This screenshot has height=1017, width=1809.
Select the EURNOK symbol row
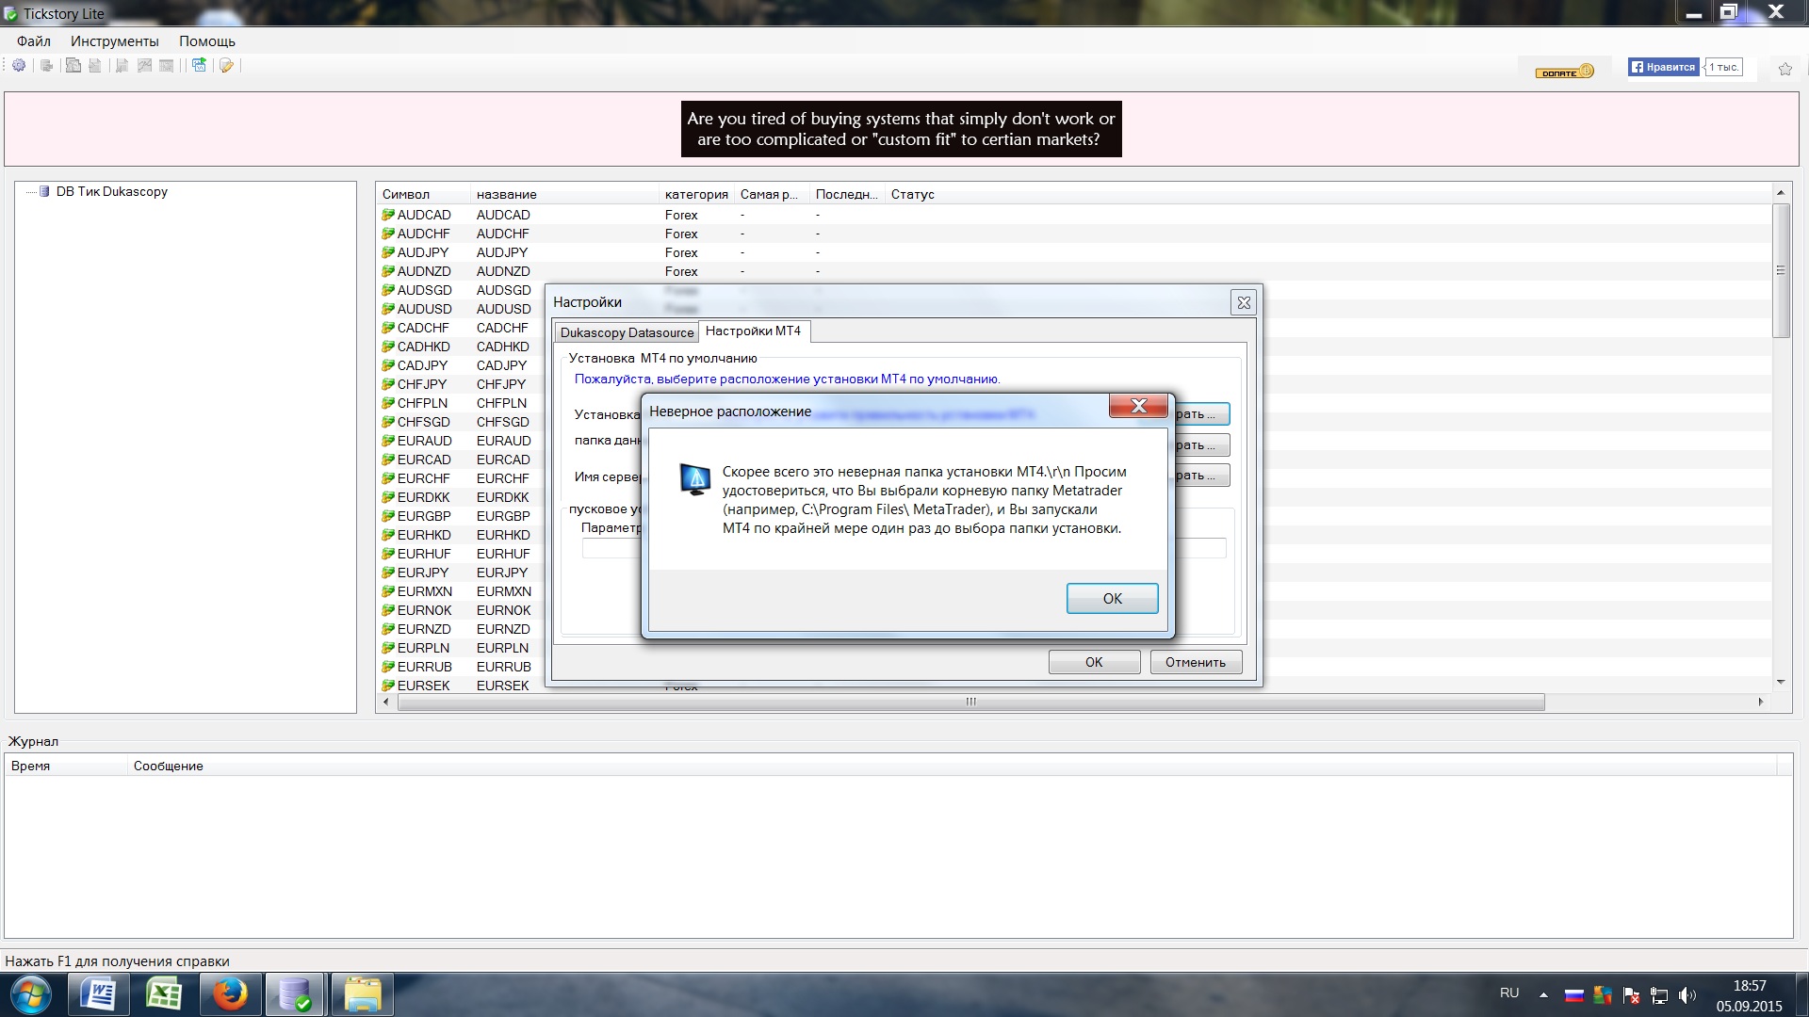(x=462, y=610)
